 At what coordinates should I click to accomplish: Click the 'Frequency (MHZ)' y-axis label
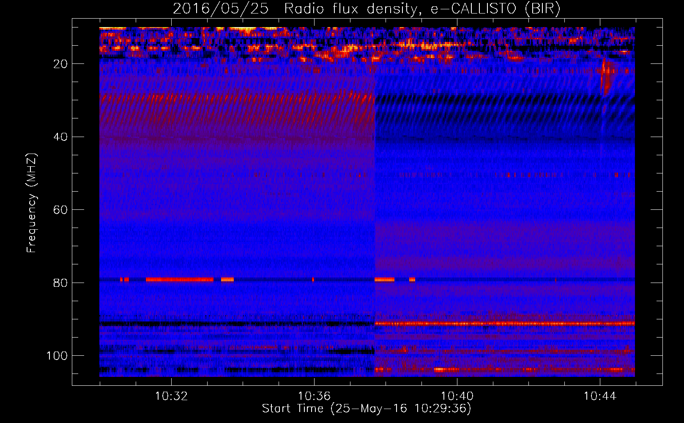click(32, 203)
